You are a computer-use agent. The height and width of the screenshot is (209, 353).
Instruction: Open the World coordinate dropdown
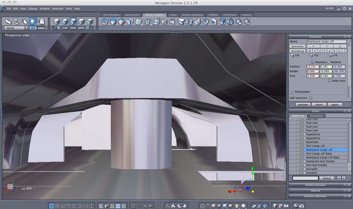click(x=26, y=28)
